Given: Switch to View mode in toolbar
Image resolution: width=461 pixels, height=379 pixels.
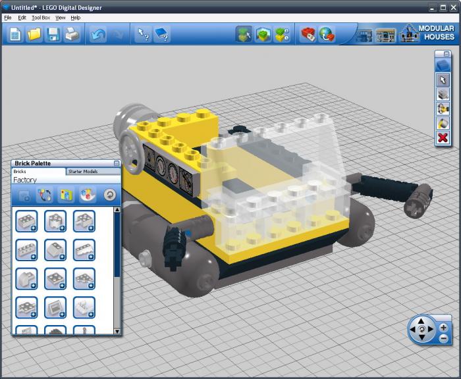Looking at the screenshot, I should [x=263, y=34].
